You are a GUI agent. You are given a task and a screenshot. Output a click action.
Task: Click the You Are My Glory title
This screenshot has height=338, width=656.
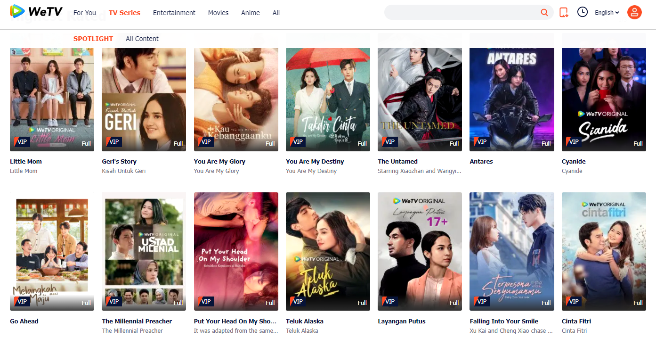click(219, 161)
